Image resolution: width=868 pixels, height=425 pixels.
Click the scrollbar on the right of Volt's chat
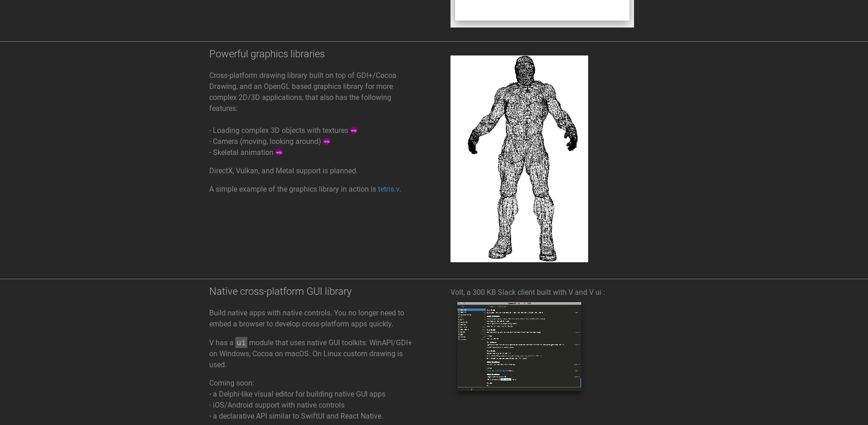coord(580,382)
